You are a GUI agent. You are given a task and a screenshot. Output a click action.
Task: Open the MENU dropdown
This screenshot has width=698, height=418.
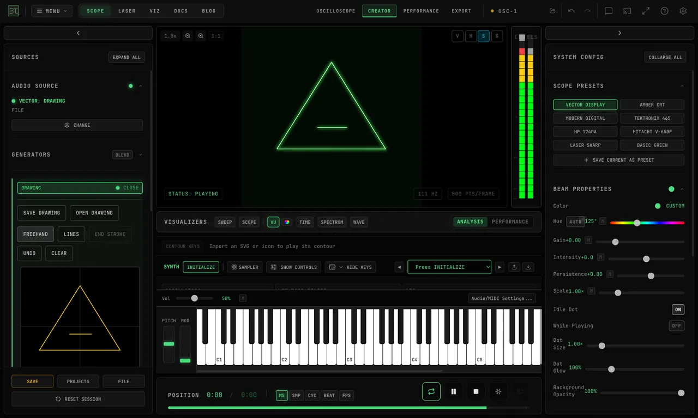[x=52, y=11]
